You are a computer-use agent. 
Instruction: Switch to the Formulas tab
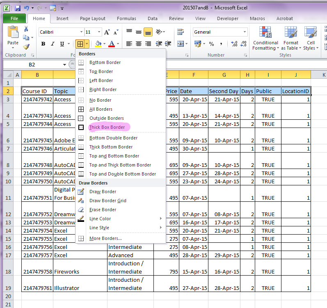(x=126, y=18)
